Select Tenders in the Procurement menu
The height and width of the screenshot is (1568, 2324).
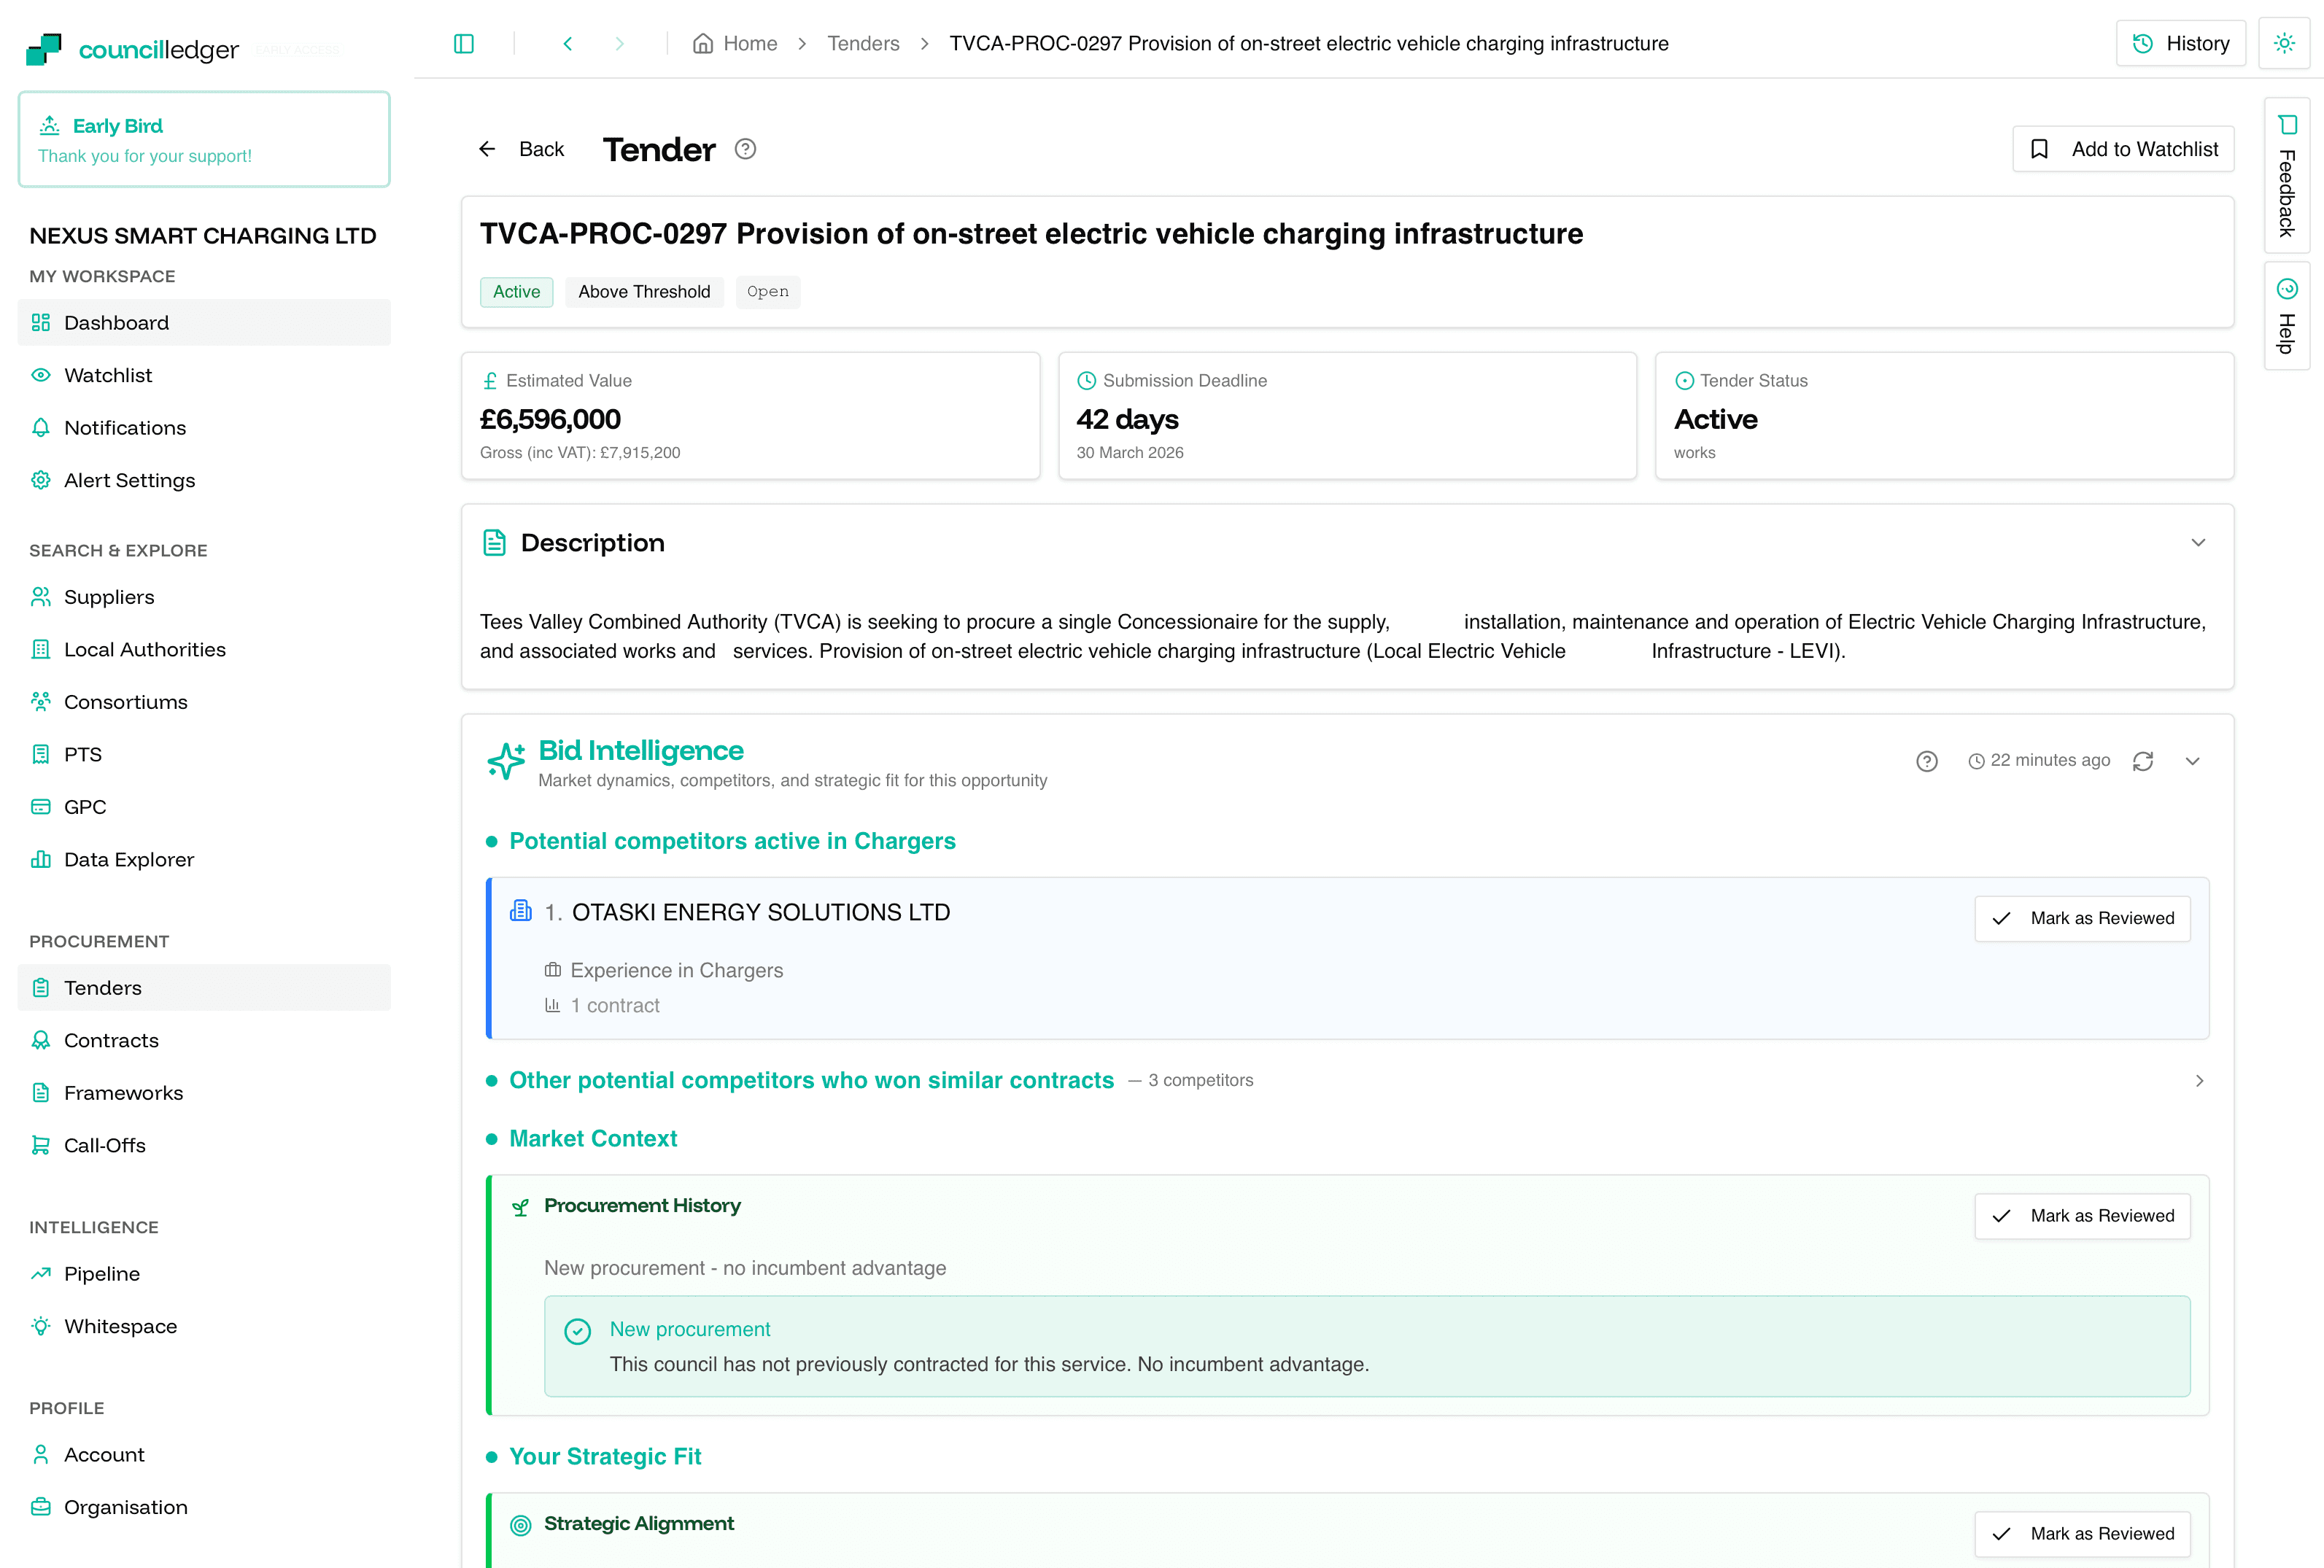click(x=204, y=988)
